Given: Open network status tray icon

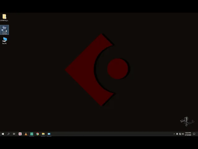Looking at the screenshot, I should point(180,134).
